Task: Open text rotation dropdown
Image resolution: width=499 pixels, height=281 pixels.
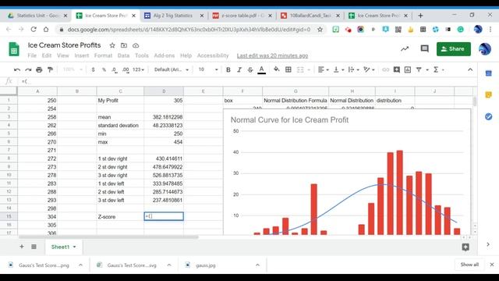Action: click(369, 69)
